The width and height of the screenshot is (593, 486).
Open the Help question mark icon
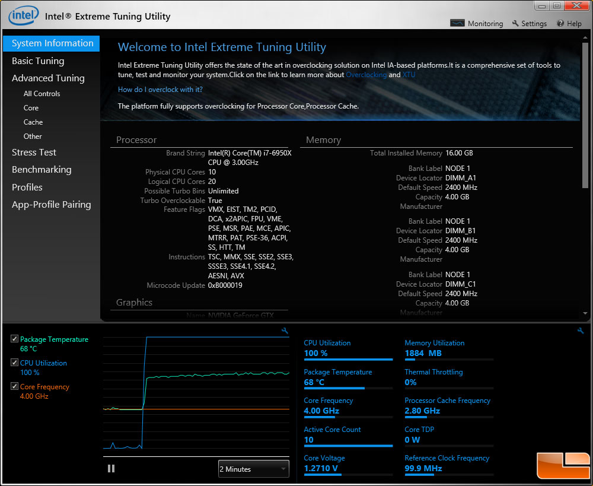tap(560, 24)
